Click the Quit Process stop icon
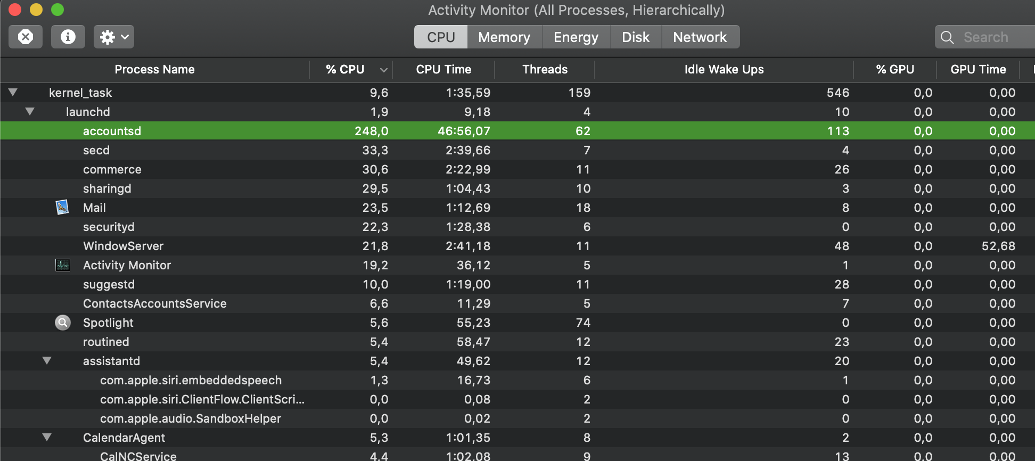This screenshot has width=1035, height=461. click(26, 37)
